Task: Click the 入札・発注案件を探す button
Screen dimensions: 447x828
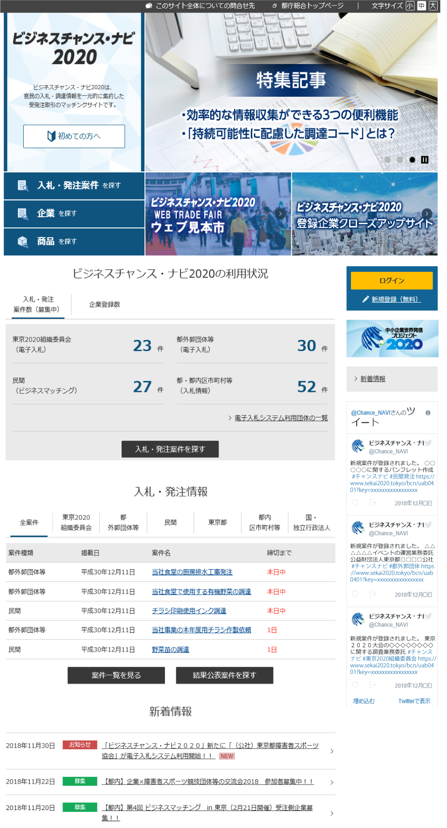Action: pyautogui.click(x=170, y=449)
